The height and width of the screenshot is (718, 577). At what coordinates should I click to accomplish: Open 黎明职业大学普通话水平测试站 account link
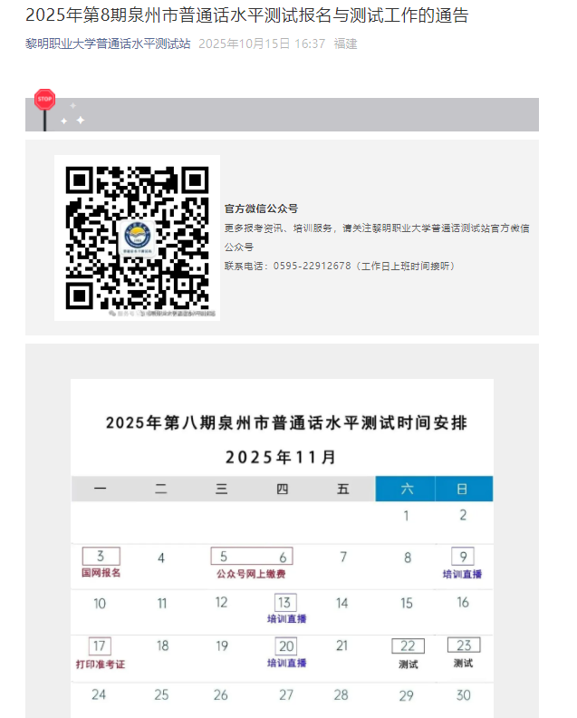tap(108, 44)
